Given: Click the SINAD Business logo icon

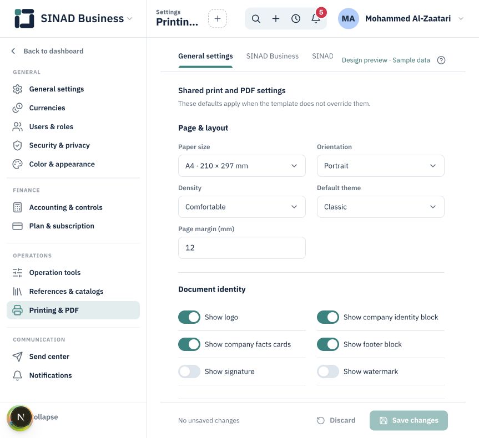Looking at the screenshot, I should tap(24, 18).
